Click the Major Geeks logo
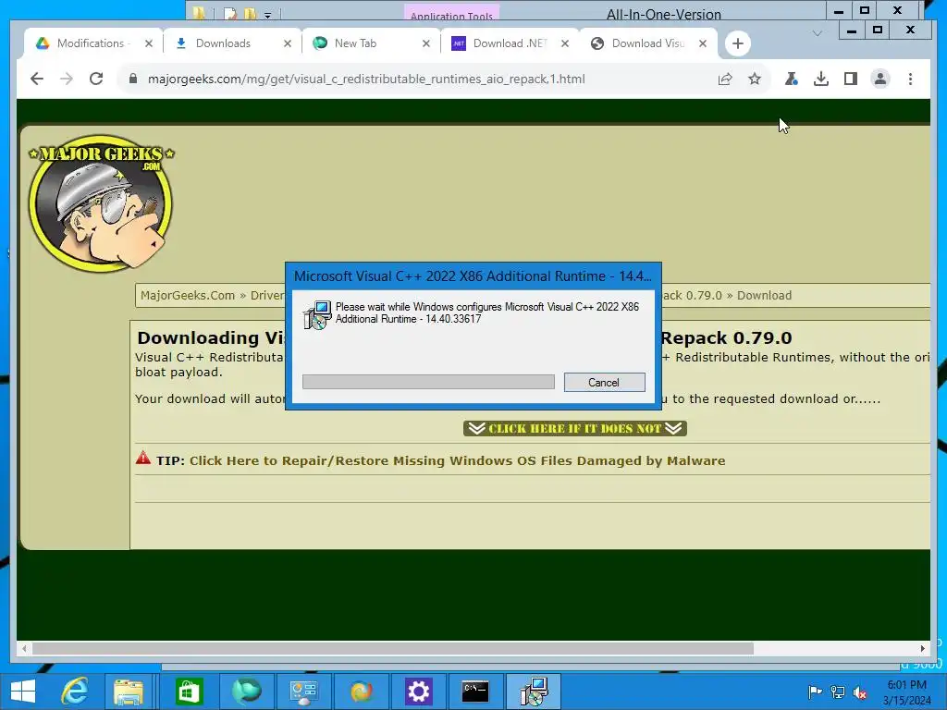This screenshot has width=947, height=710. pyautogui.click(x=101, y=202)
